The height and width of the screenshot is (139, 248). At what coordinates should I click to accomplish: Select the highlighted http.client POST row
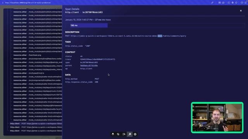[36, 124]
